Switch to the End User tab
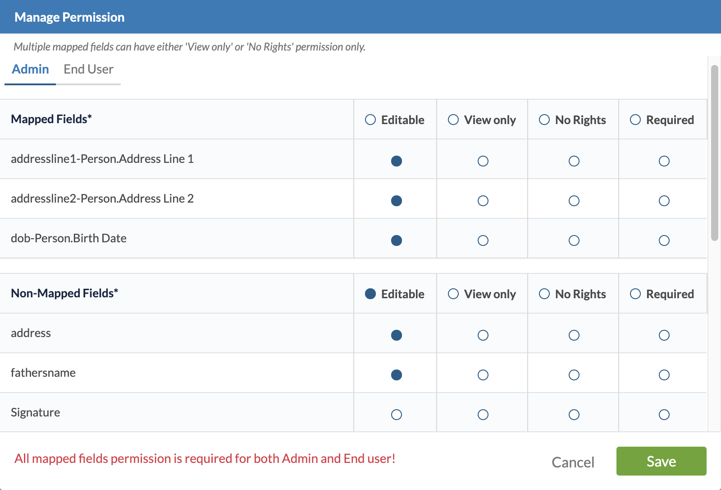The height and width of the screenshot is (490, 721). point(88,69)
